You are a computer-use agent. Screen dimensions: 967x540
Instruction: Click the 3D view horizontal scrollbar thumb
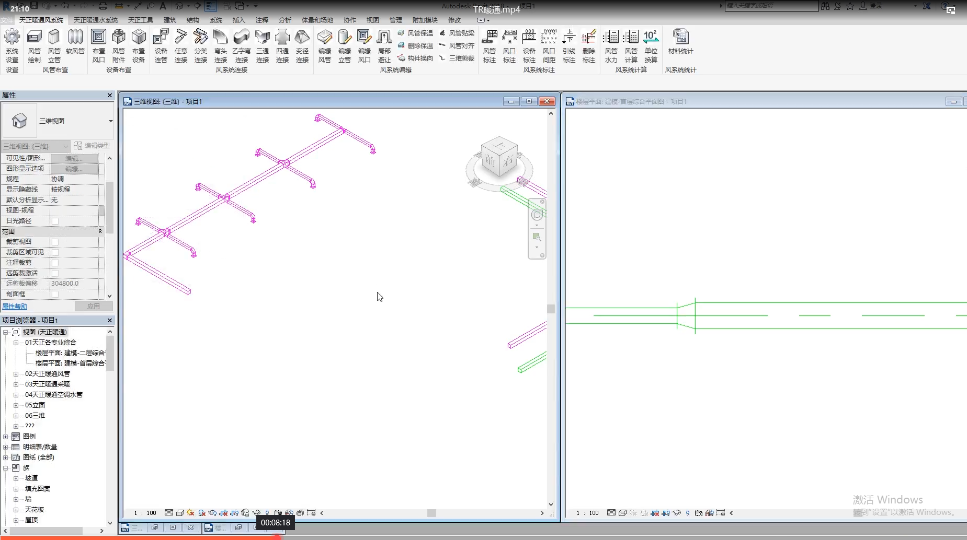[x=431, y=513]
